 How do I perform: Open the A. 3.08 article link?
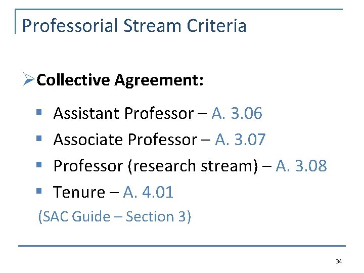coord(301,166)
